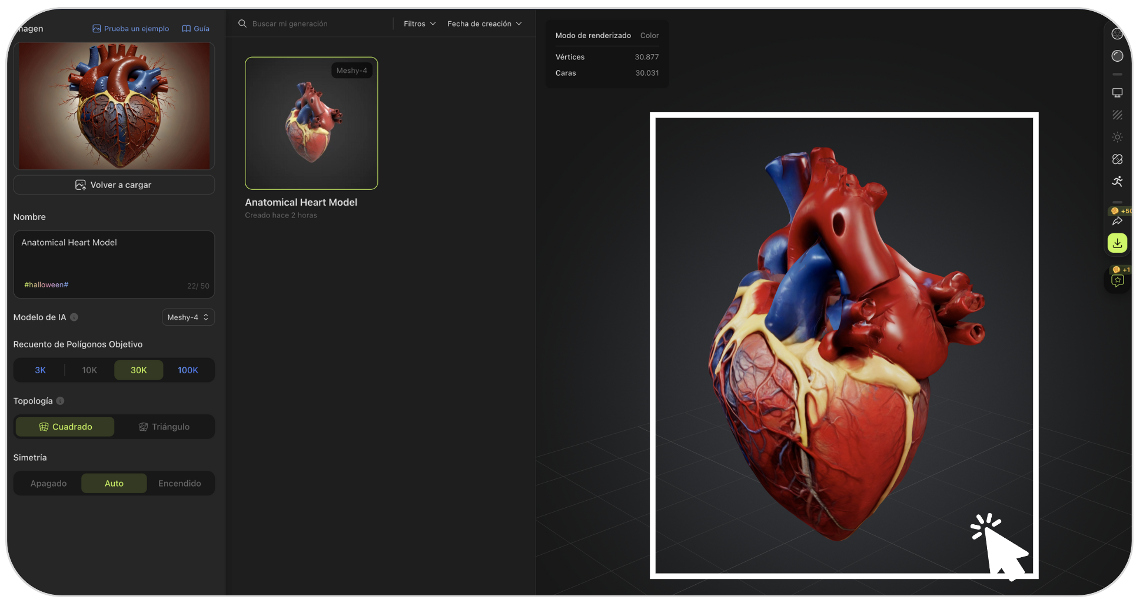This screenshot has height=603, width=1143.
Task: Select the solid sphere shading icon
Action: (1117, 56)
